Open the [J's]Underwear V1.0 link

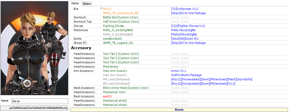[184, 9]
